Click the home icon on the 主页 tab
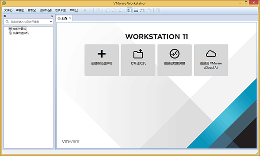The image size is (260, 156). tap(59, 18)
